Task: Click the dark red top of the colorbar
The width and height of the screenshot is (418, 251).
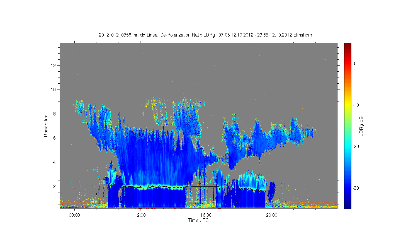Action: click(347, 45)
